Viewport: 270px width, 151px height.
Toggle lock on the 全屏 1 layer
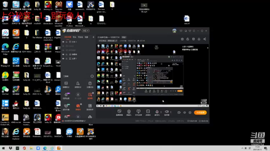pos(66,58)
